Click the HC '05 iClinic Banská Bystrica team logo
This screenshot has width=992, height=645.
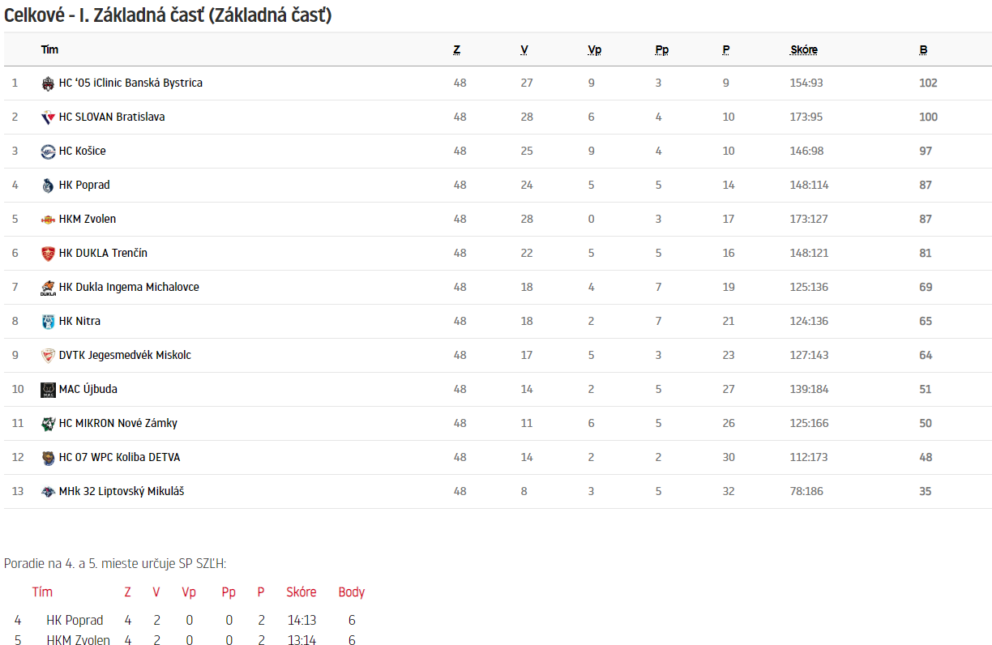pos(48,83)
